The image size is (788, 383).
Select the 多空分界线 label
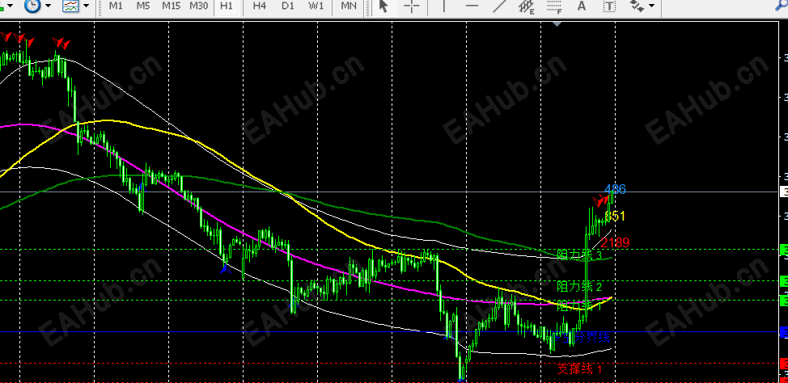point(583,337)
